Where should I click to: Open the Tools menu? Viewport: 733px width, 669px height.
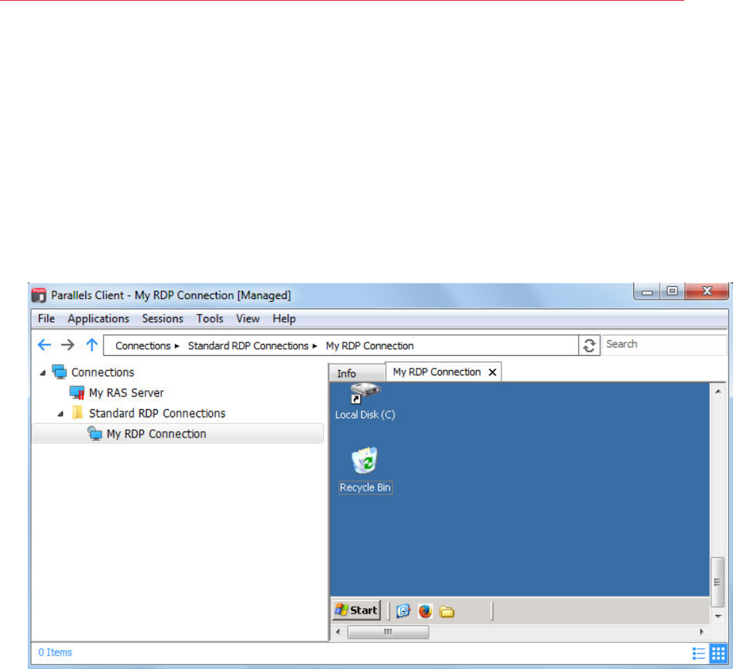click(x=209, y=318)
